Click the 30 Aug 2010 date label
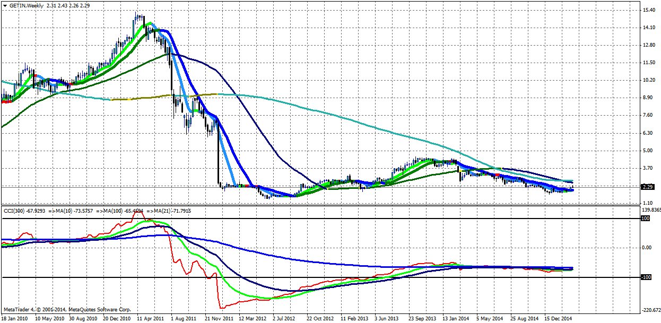661x323 pixels. [x=82, y=318]
